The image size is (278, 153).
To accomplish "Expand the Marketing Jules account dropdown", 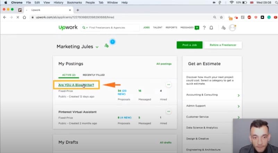I will pyautogui.click(x=97, y=47).
